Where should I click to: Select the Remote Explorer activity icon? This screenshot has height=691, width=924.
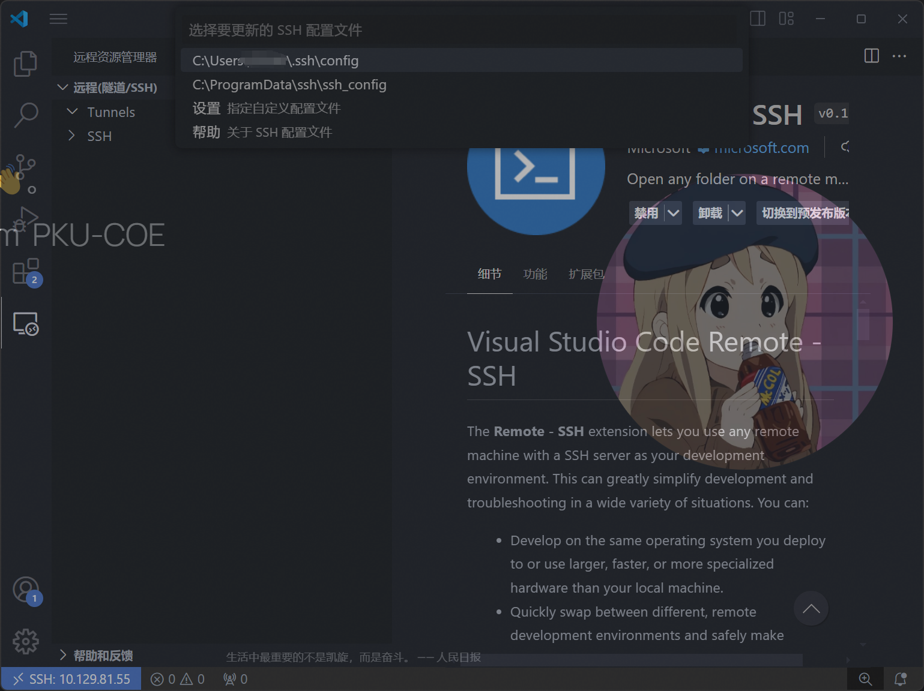(x=25, y=323)
